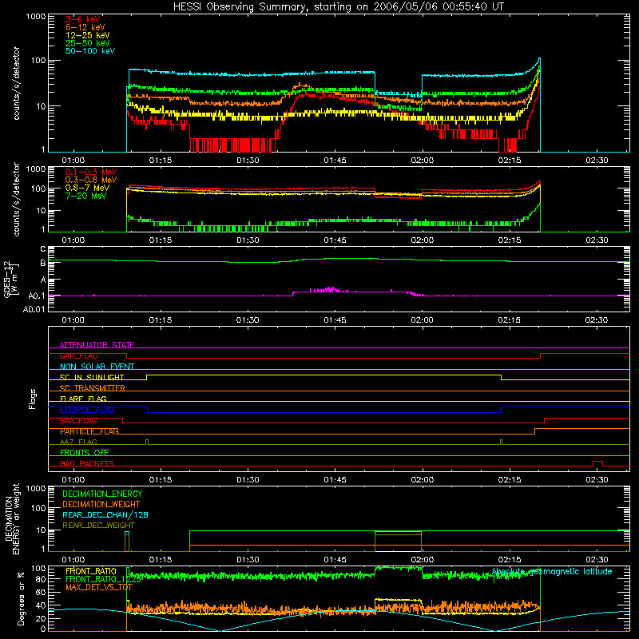Select the ATTENUATOR_STATE flag label

click(97, 345)
